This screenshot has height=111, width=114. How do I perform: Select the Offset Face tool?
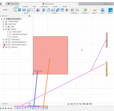tap(62, 10)
